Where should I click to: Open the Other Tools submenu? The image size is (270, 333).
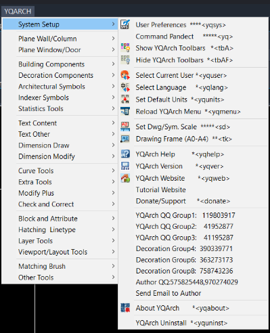pos(60,277)
